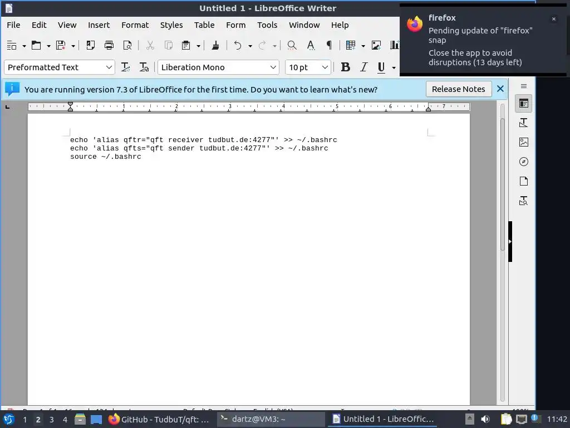
Task: Open sidebar Navigator compass icon
Action: [523, 162]
